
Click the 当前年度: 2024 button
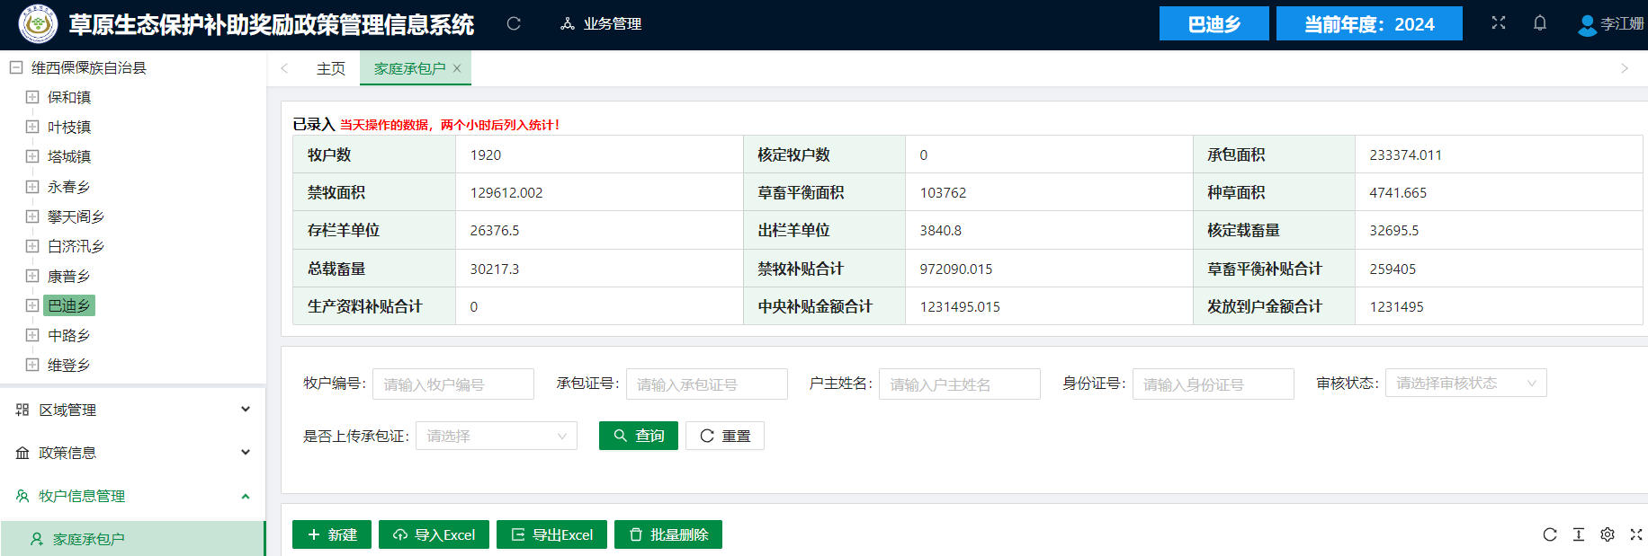click(1369, 23)
